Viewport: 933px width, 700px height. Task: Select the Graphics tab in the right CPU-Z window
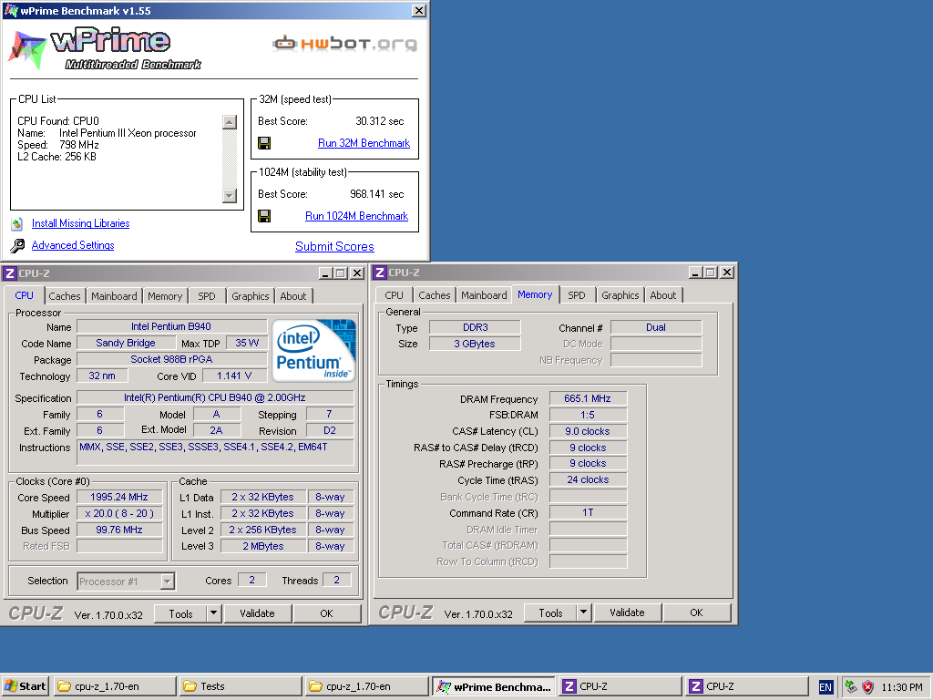click(x=620, y=295)
